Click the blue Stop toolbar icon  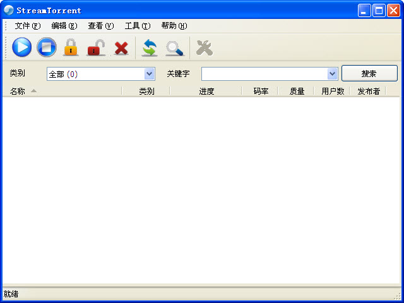click(47, 47)
